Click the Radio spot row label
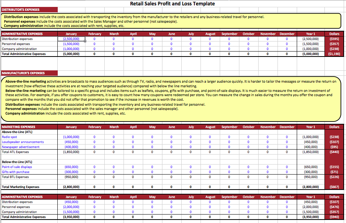The width and height of the screenshot is (346, 223). 10,137
